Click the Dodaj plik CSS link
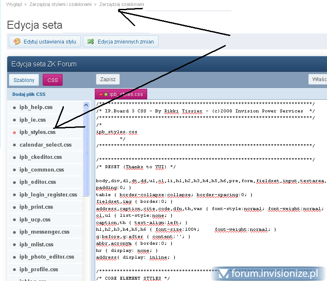The image size is (327, 281). pyautogui.click(x=29, y=94)
